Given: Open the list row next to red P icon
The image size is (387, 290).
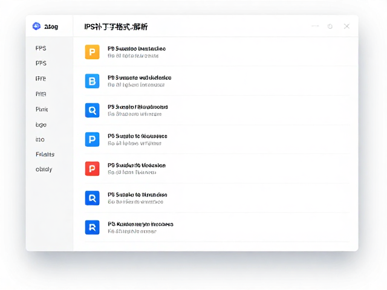Looking at the screenshot, I should pyautogui.click(x=217, y=169).
